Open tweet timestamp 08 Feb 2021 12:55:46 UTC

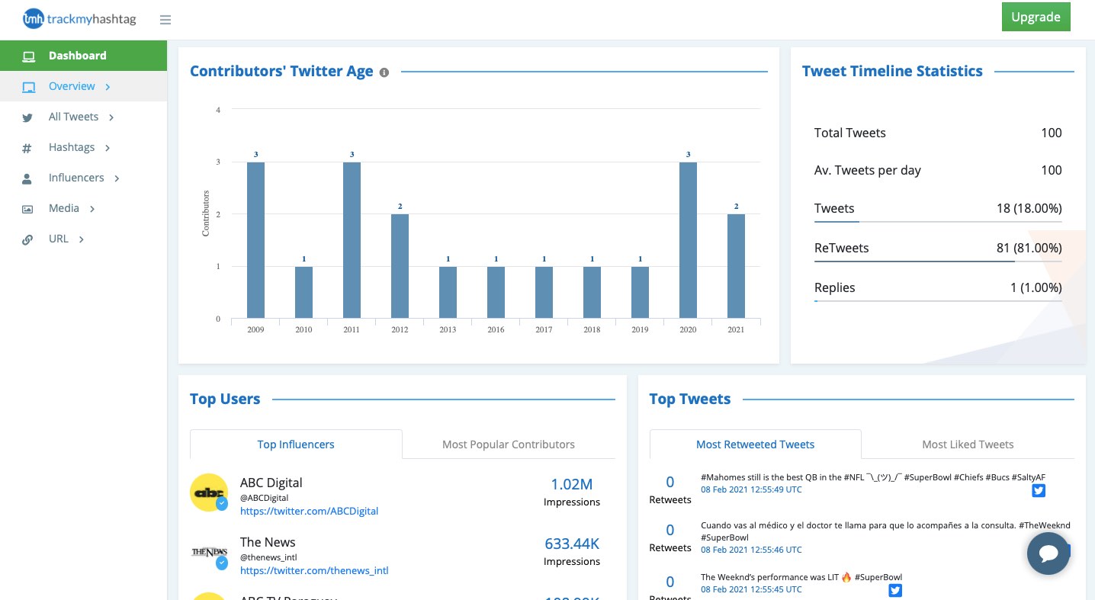click(x=751, y=550)
